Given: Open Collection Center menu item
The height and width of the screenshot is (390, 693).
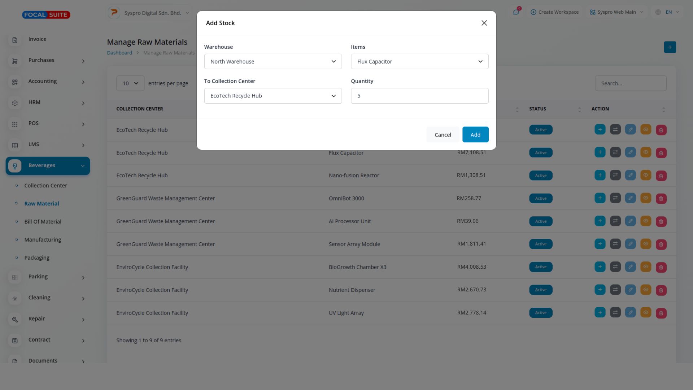Looking at the screenshot, I should point(45,186).
